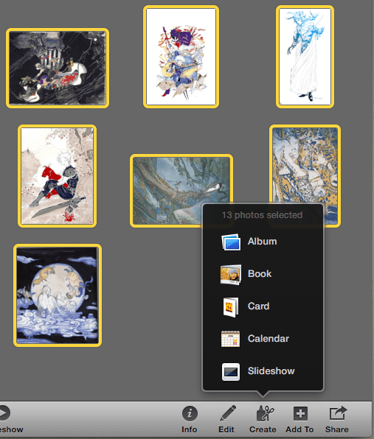Click the Create glue-and-scissors icon
The height and width of the screenshot is (439, 374).
[x=265, y=413]
